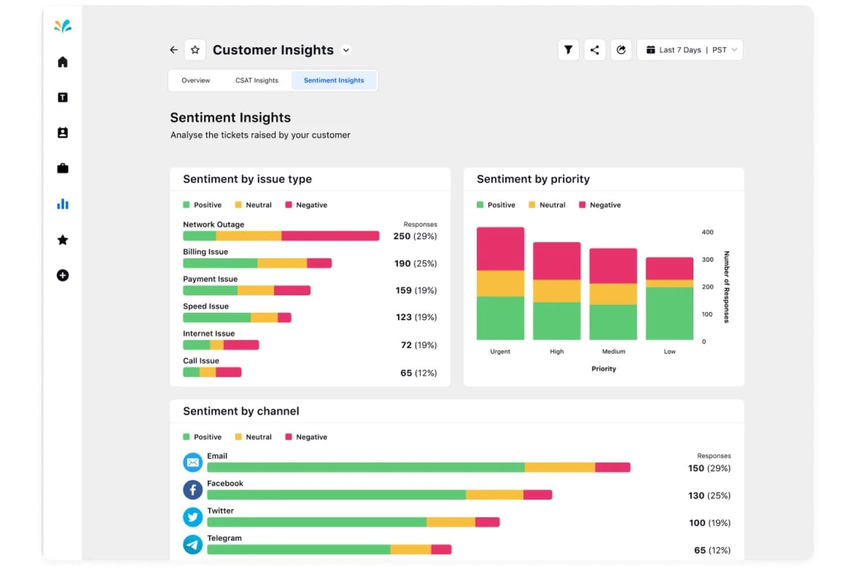Click the Billing Issue sentiment bar
856x571 pixels.
coord(257,263)
